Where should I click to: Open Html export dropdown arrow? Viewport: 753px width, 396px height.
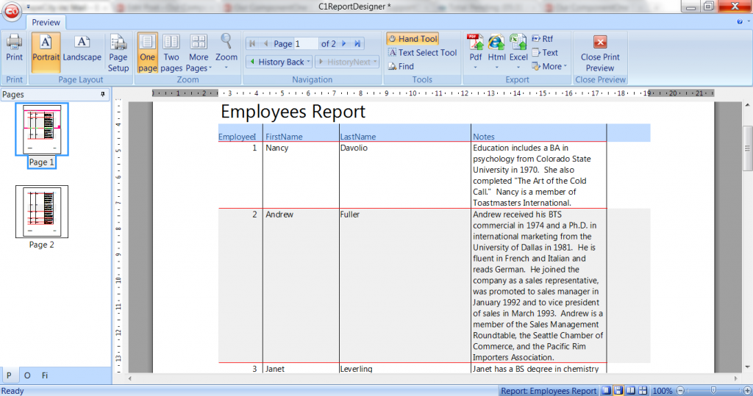pyautogui.click(x=496, y=67)
